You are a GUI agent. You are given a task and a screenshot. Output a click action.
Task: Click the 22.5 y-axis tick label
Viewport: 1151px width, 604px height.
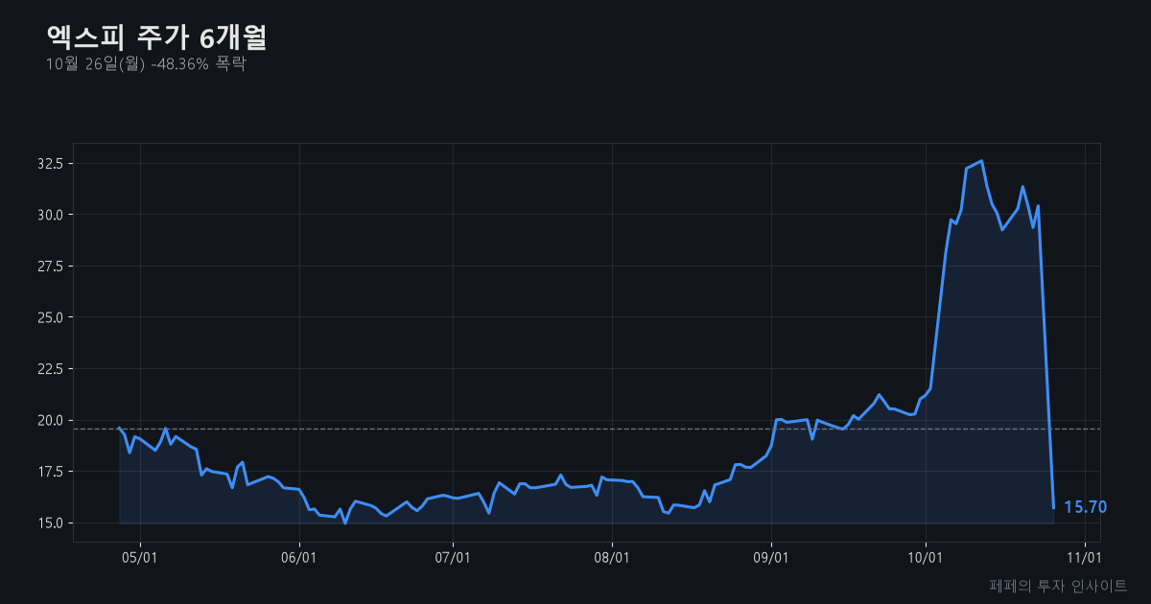tap(50, 369)
